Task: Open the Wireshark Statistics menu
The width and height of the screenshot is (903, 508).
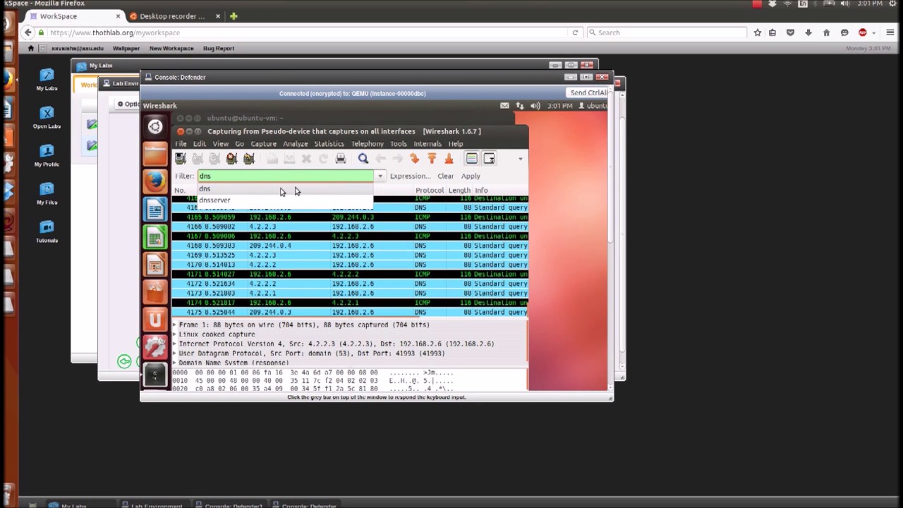Action: click(x=329, y=144)
